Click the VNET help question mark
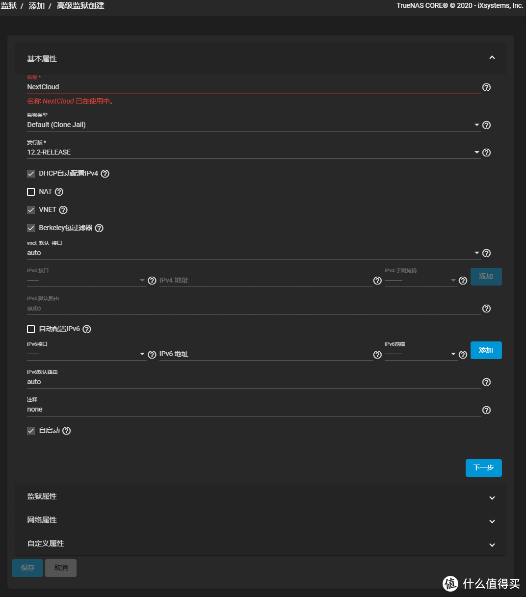Viewport: 526px width, 597px height. 63,209
